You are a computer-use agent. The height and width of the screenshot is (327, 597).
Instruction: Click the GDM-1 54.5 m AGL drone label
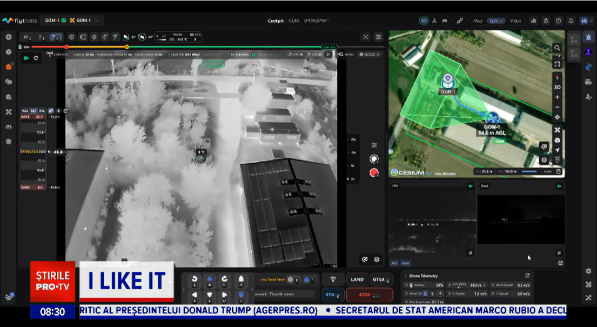coord(492,130)
